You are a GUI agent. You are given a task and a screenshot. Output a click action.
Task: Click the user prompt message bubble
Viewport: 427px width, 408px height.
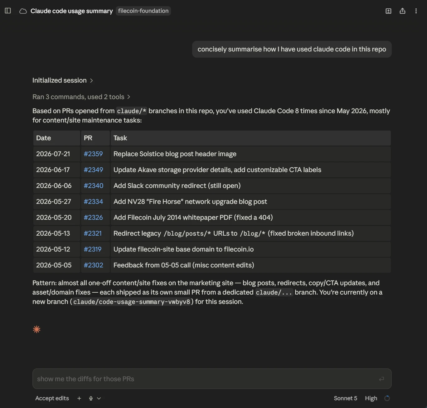tap(292, 49)
